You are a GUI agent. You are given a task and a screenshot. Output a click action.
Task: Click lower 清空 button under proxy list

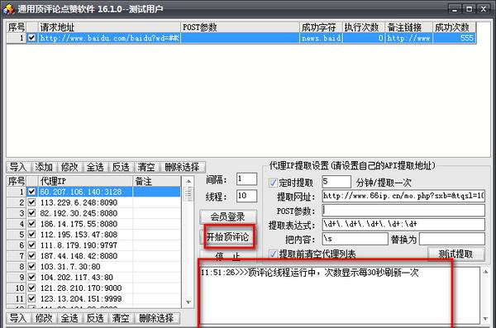coord(122,318)
